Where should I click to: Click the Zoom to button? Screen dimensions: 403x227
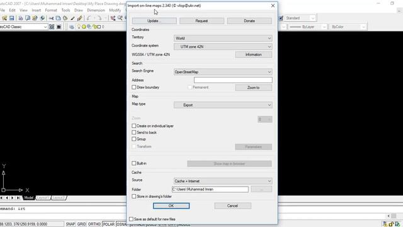253,88
